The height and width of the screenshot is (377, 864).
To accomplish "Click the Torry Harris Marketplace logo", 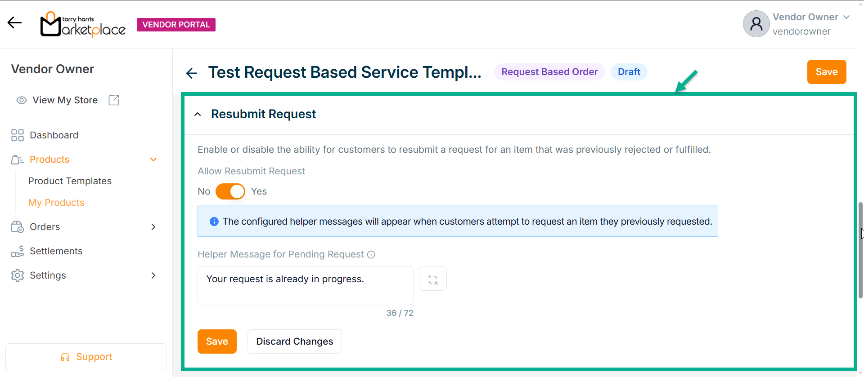I will 83,24.
